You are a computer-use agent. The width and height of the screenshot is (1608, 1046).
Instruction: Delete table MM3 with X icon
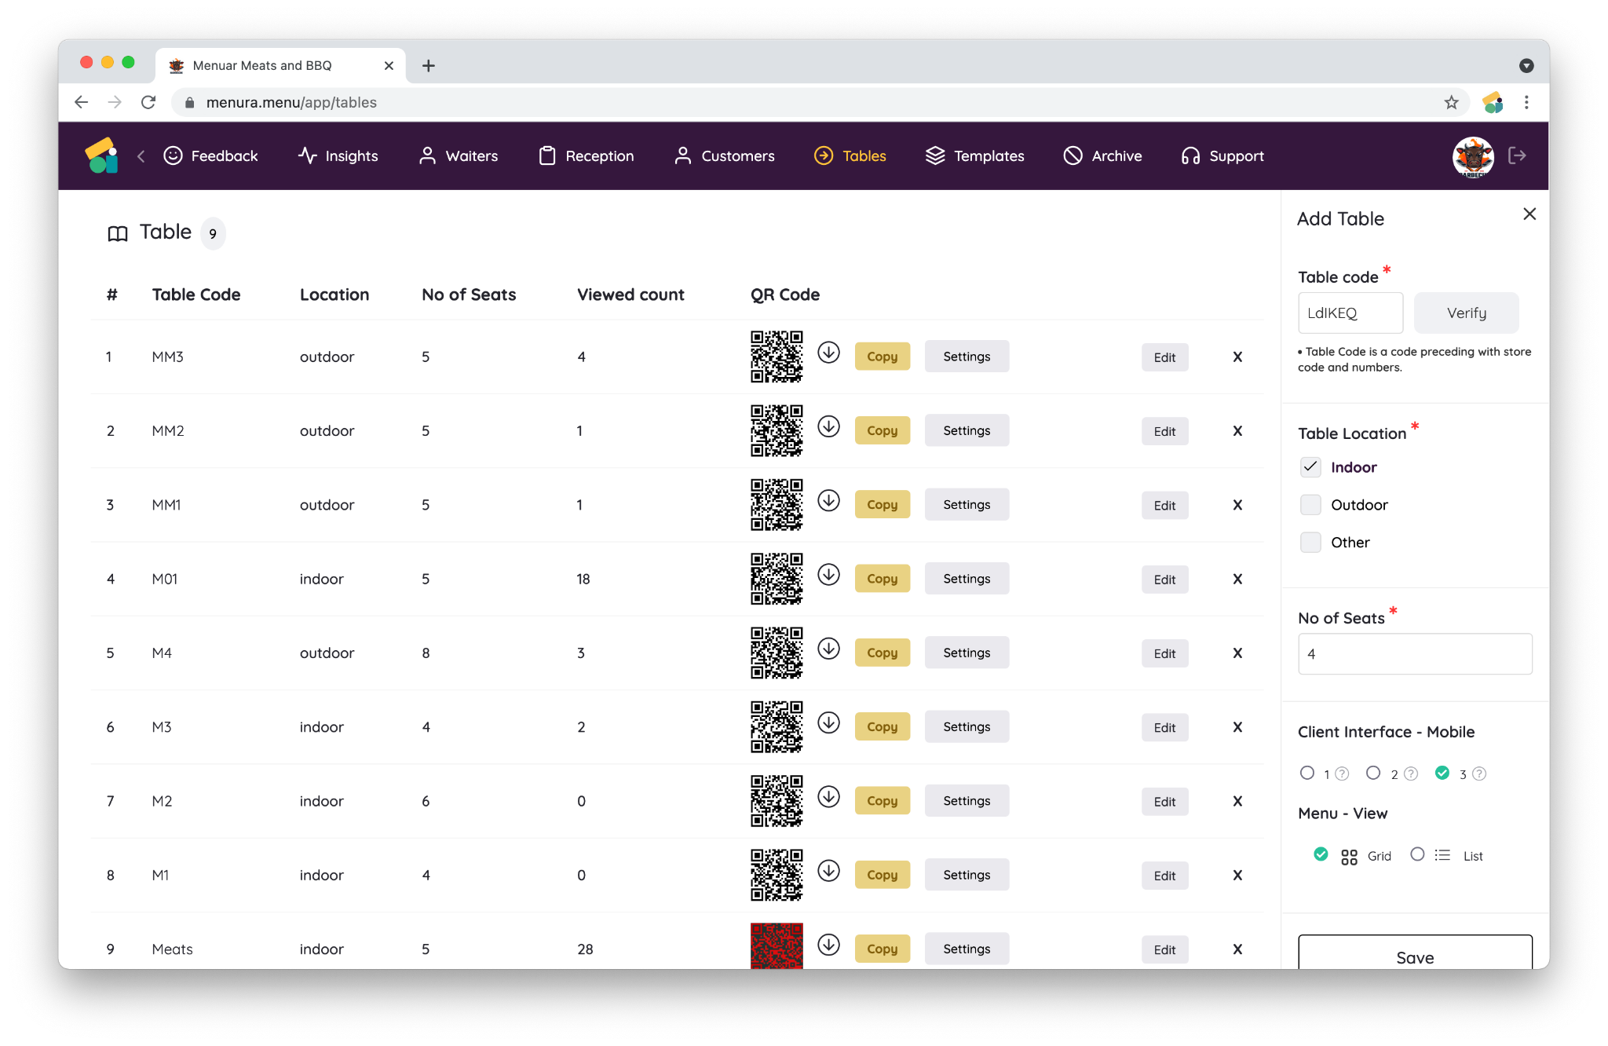1237,357
